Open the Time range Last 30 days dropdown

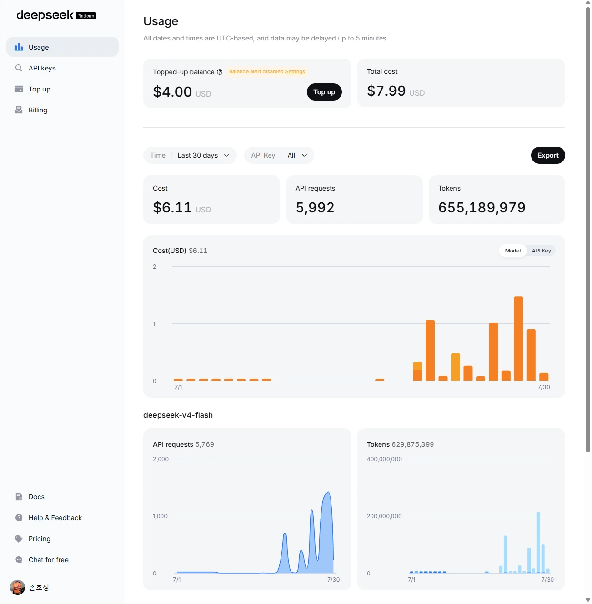click(x=190, y=155)
